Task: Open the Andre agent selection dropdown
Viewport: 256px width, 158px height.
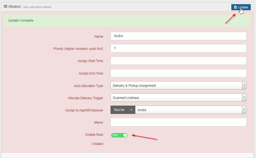Action: [191, 110]
